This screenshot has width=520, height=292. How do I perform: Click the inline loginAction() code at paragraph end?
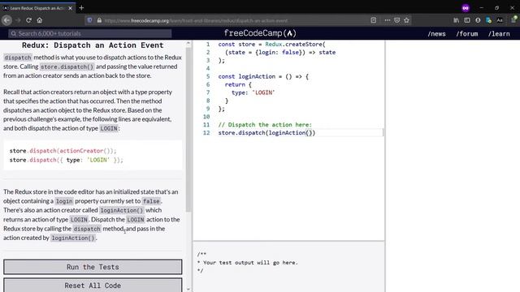(73, 238)
